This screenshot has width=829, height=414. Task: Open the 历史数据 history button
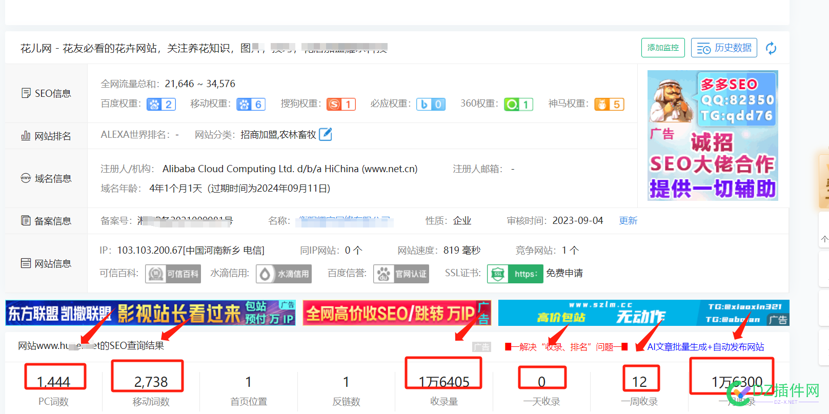click(724, 48)
